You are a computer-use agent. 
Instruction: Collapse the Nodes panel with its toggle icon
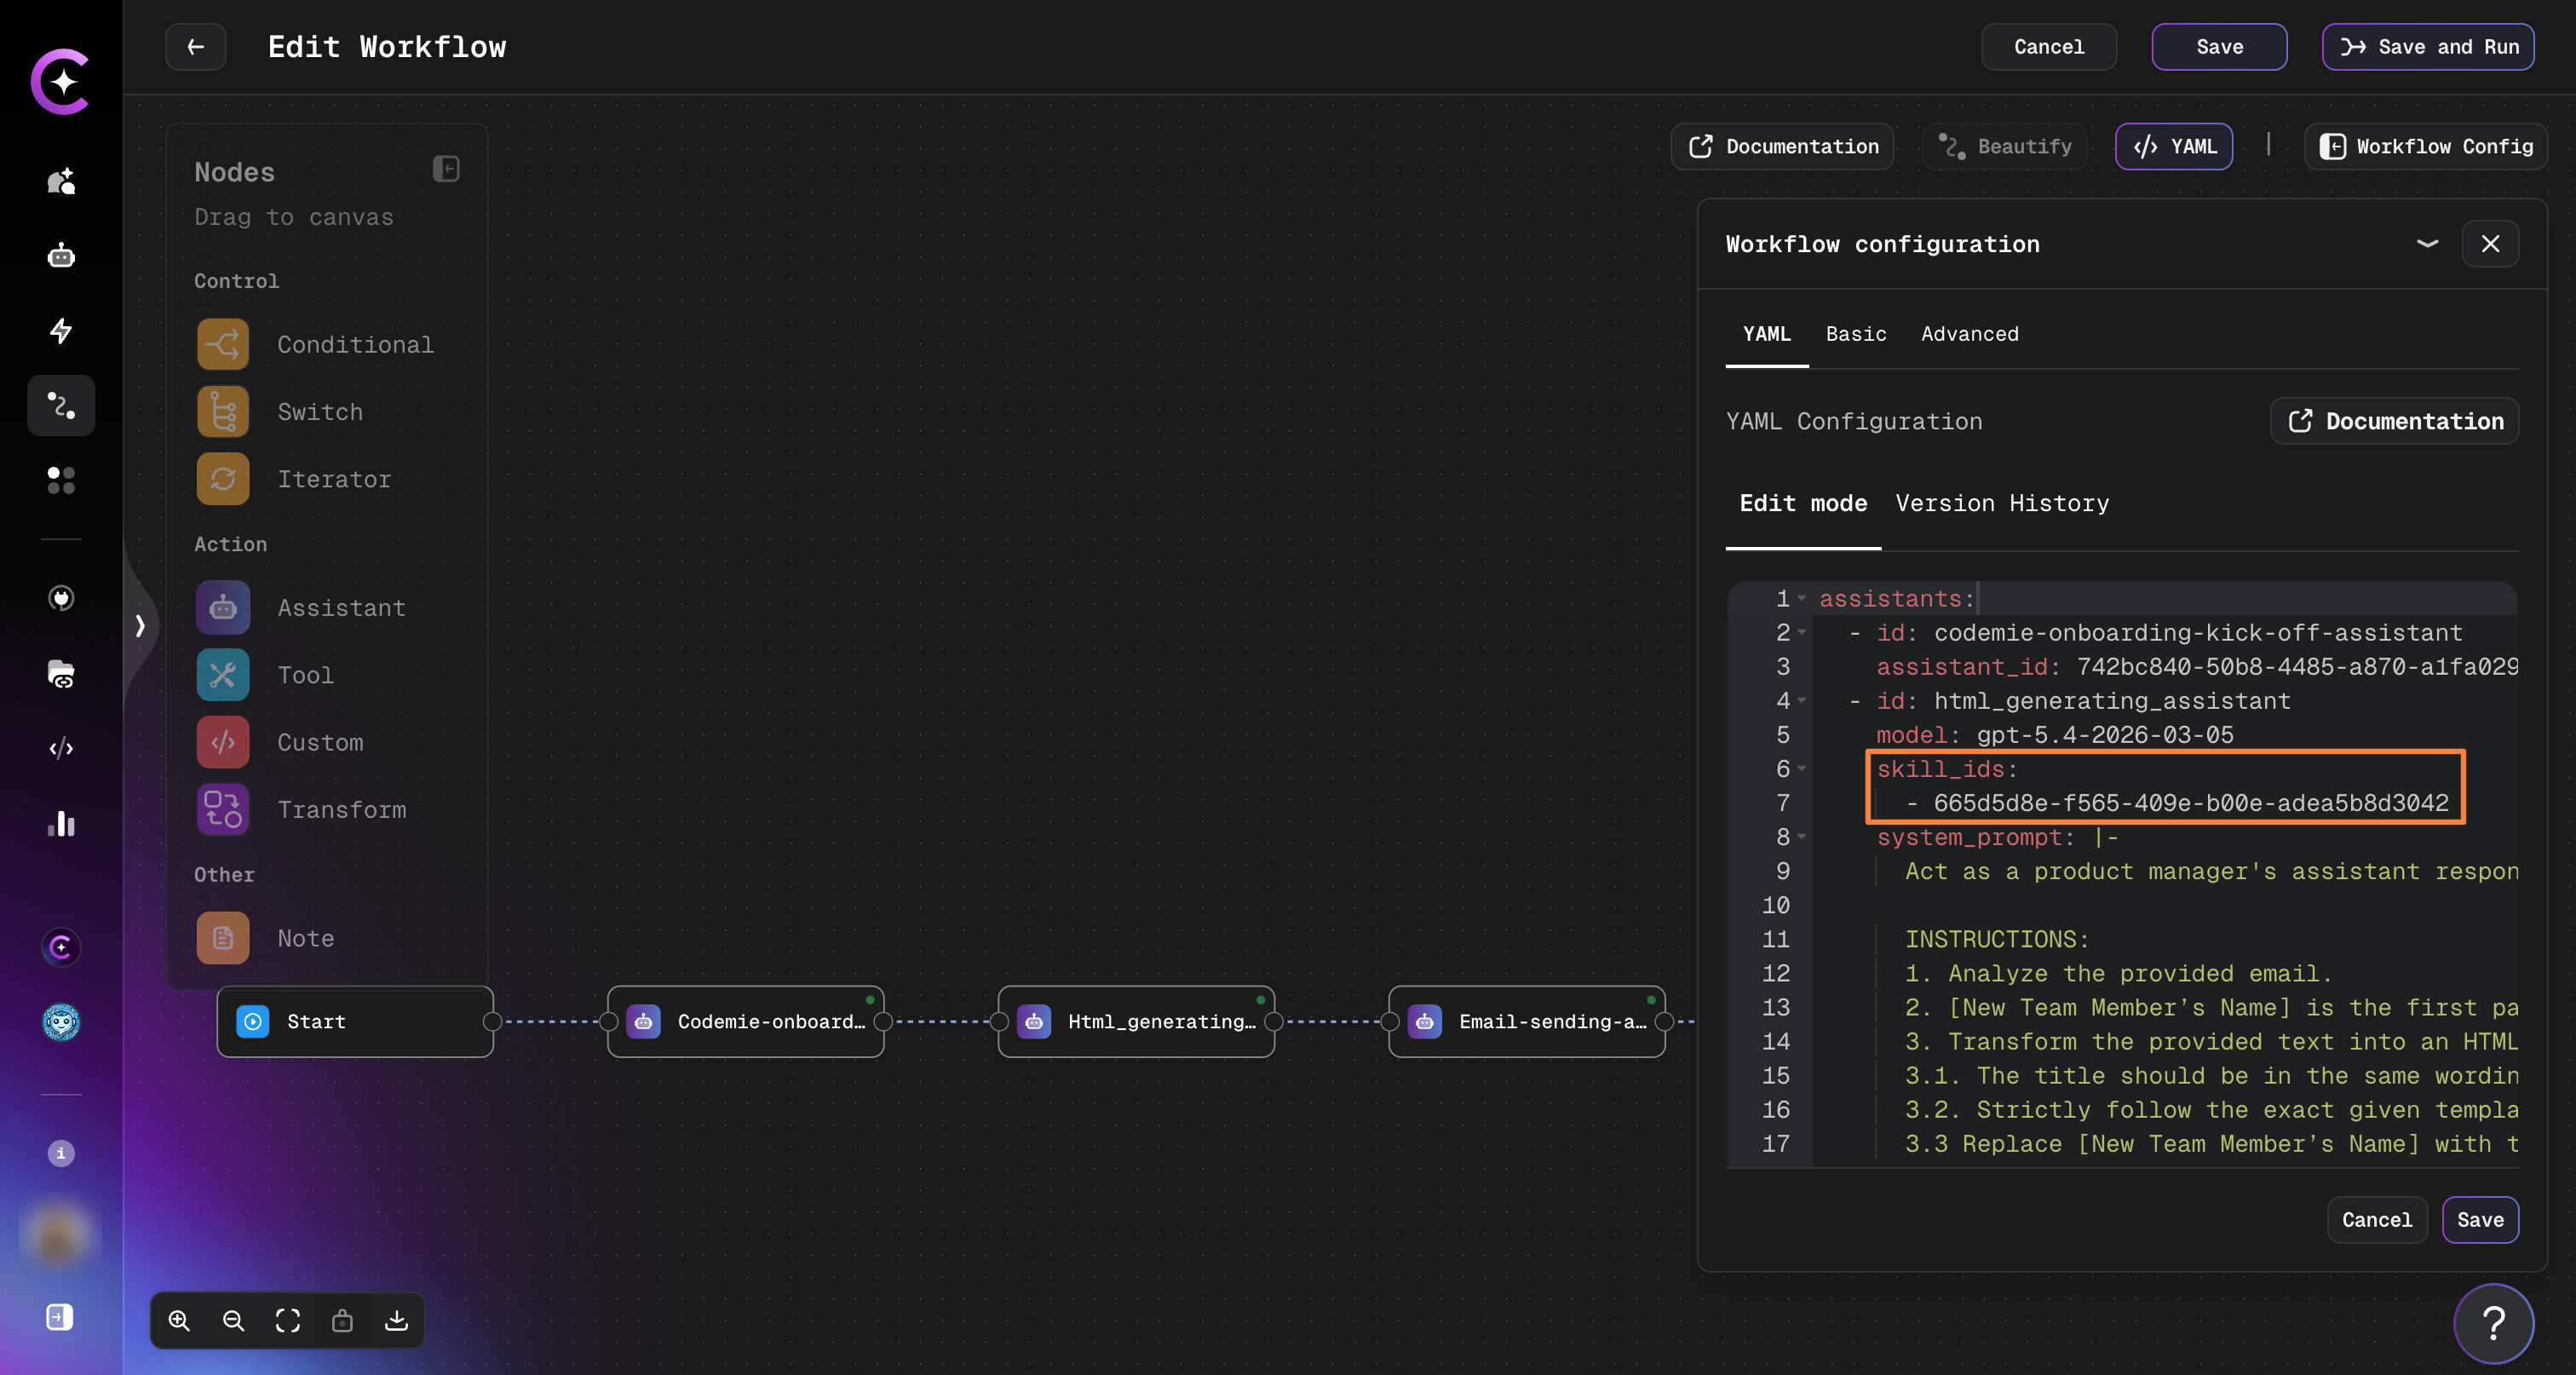[x=446, y=169]
